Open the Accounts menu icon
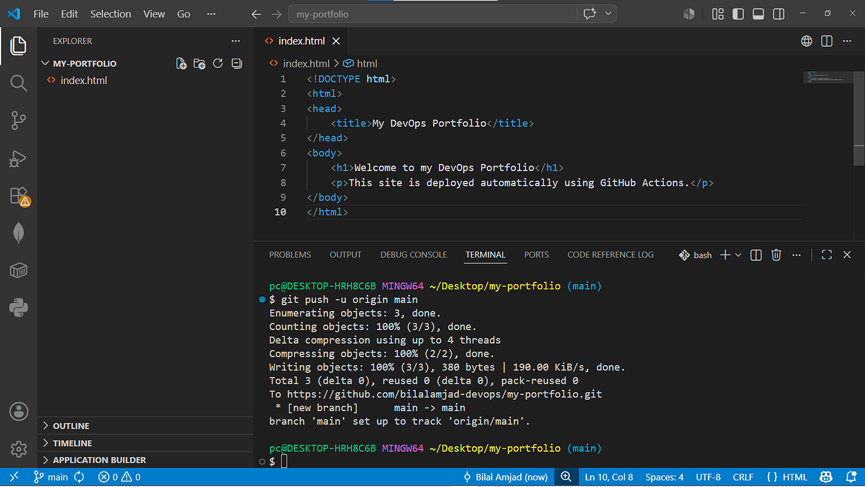The image size is (865, 487). 19,411
